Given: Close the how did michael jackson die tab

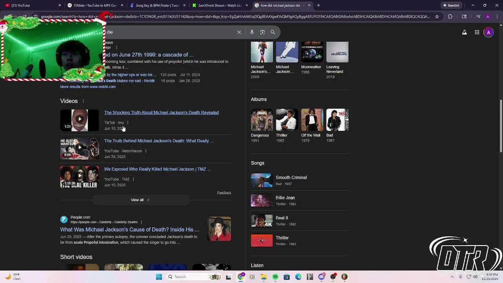Looking at the screenshot, I should click(x=309, y=6).
